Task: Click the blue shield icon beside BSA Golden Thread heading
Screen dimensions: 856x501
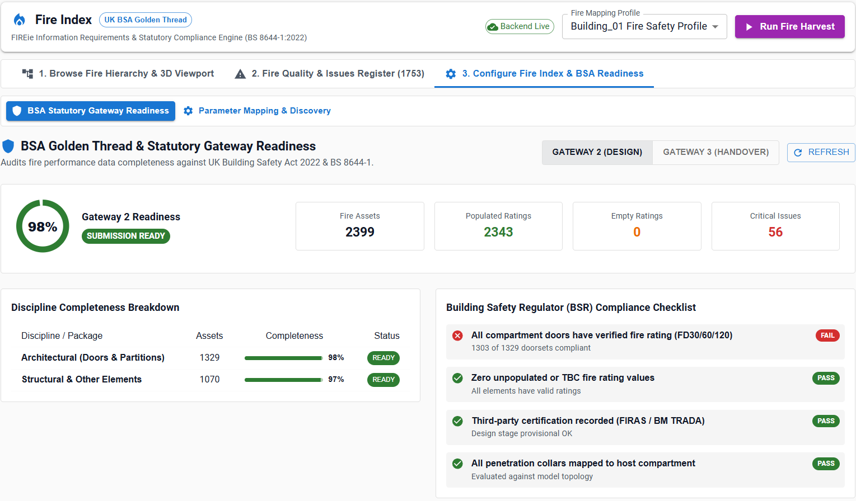Action: [x=8, y=146]
